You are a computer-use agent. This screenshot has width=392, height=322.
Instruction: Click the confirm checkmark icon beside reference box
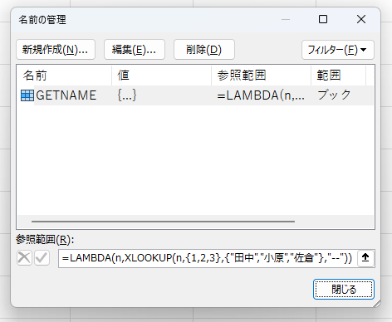(42, 258)
